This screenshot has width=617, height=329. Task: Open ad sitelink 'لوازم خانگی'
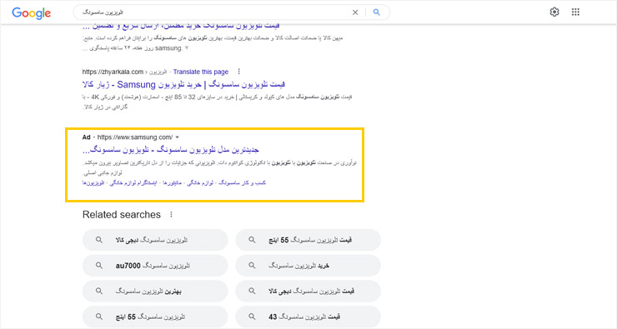pos(200,182)
